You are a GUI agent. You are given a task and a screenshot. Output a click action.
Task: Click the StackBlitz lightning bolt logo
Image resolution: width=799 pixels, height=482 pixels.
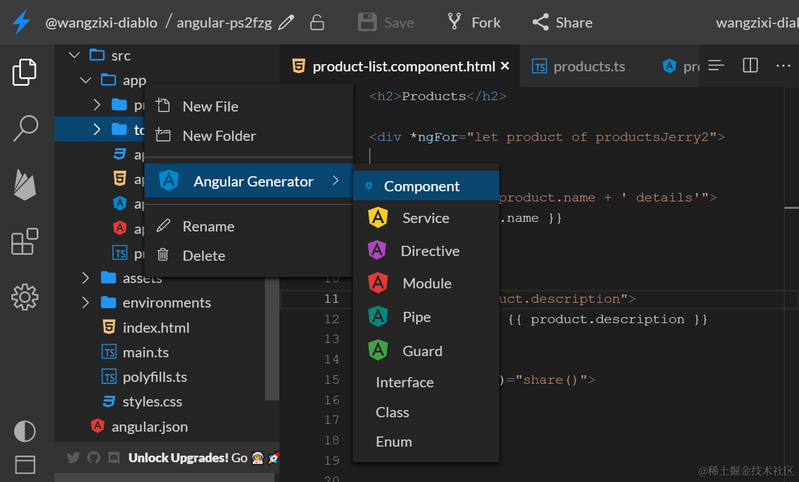(22, 23)
